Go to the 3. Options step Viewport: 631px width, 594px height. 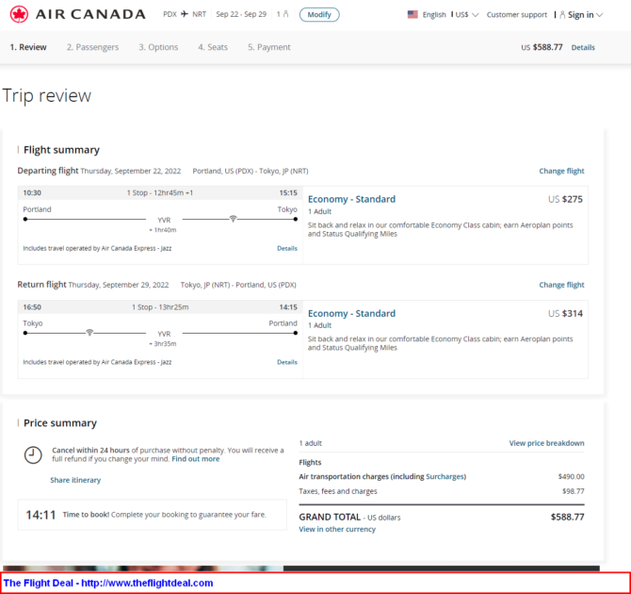point(158,47)
